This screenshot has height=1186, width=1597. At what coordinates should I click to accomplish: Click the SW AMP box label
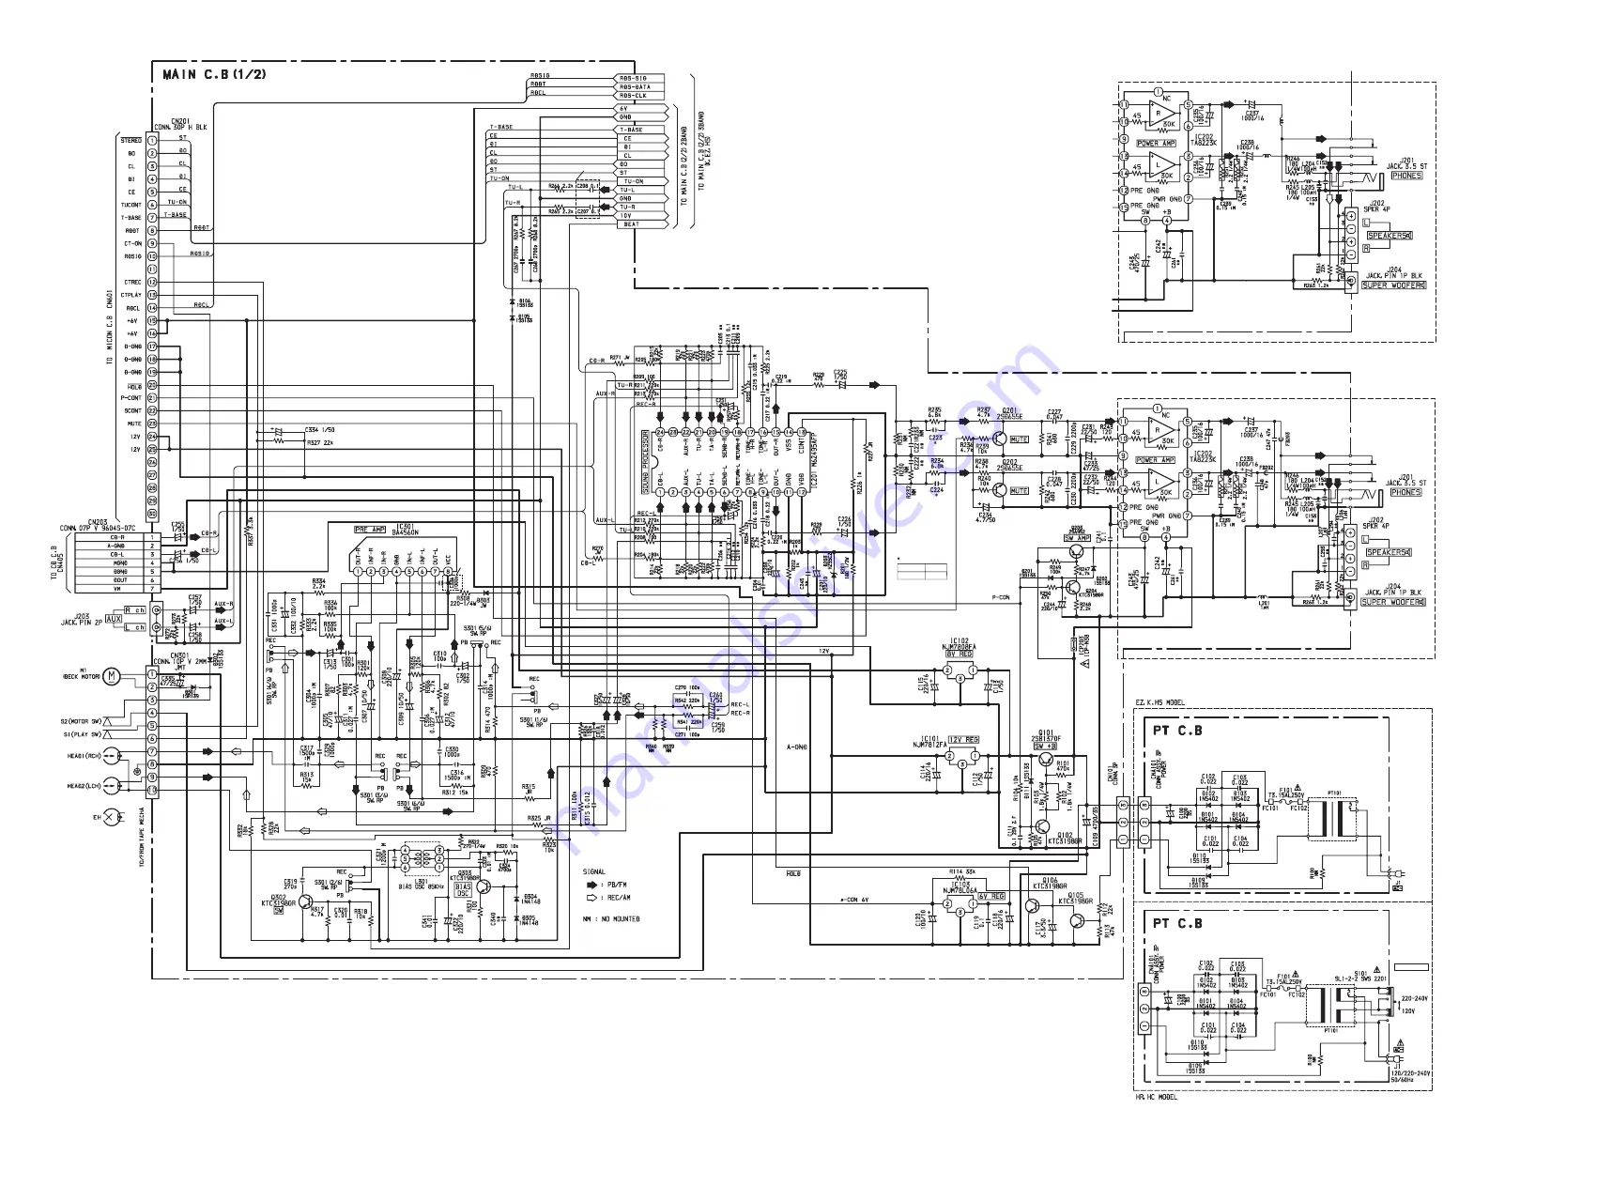pos(1077,538)
